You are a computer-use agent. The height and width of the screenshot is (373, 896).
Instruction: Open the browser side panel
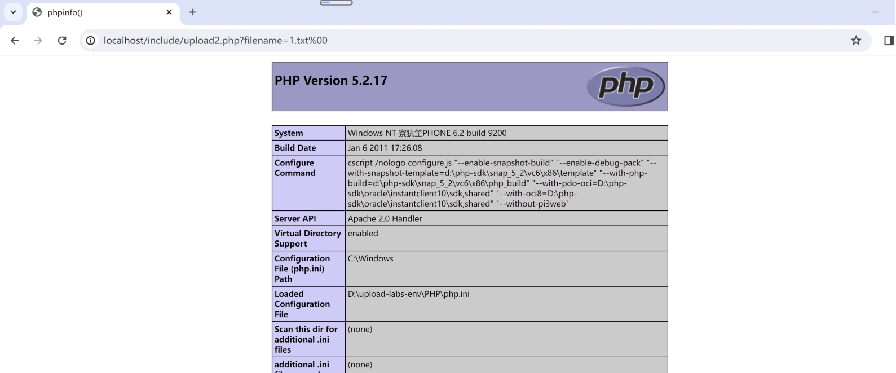coord(889,41)
